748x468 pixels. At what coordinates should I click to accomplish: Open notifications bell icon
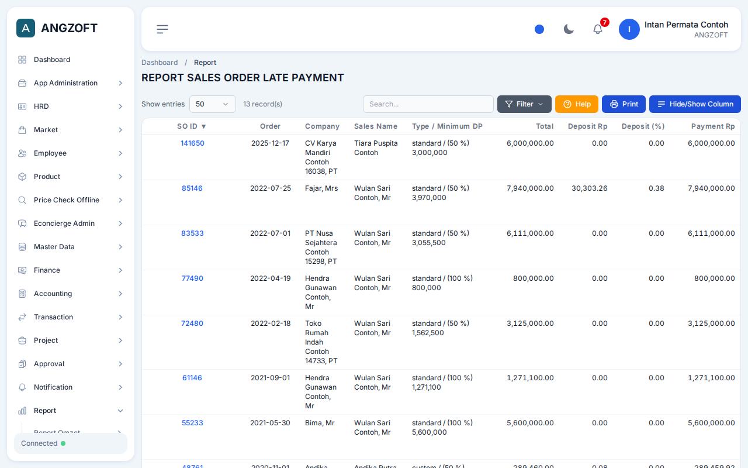pyautogui.click(x=598, y=29)
